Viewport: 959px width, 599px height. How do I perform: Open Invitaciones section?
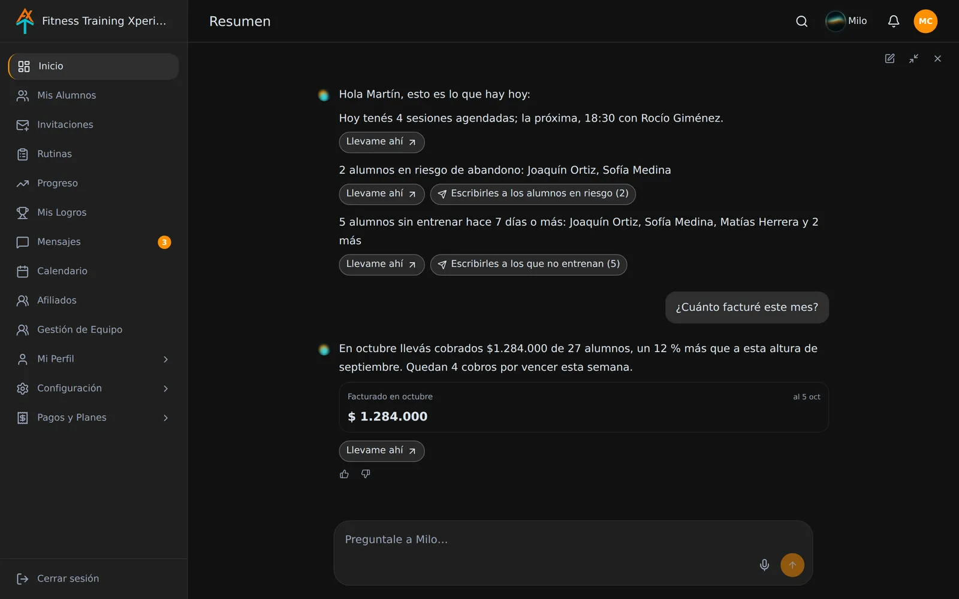click(x=94, y=125)
